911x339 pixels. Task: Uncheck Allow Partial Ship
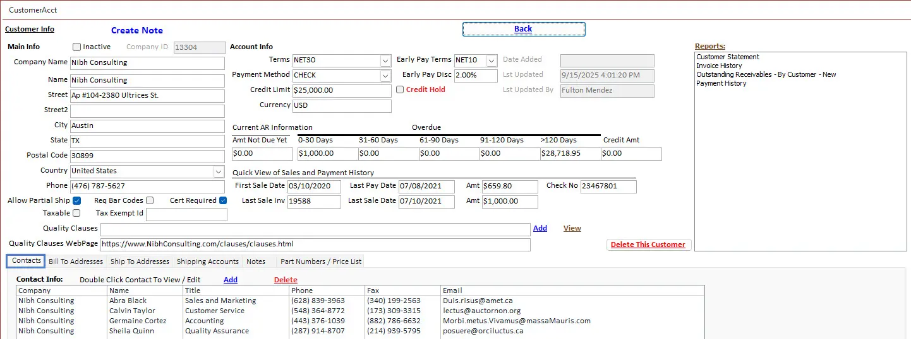tap(76, 200)
